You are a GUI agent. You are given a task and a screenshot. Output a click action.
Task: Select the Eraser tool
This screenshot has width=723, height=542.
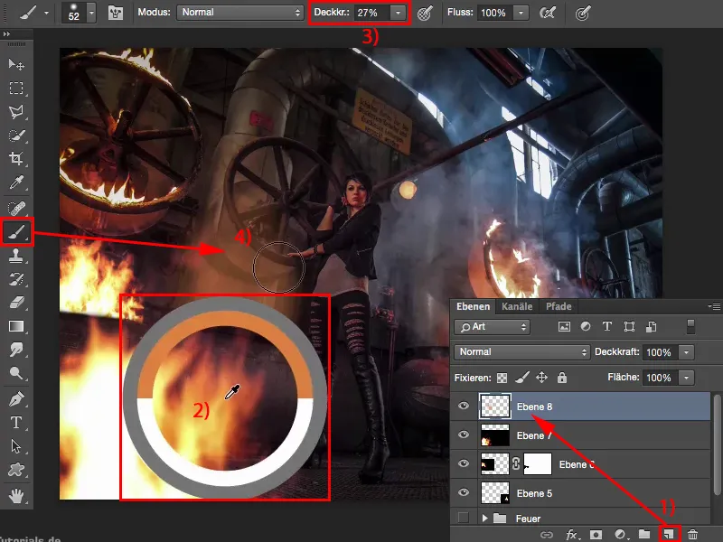point(16,303)
